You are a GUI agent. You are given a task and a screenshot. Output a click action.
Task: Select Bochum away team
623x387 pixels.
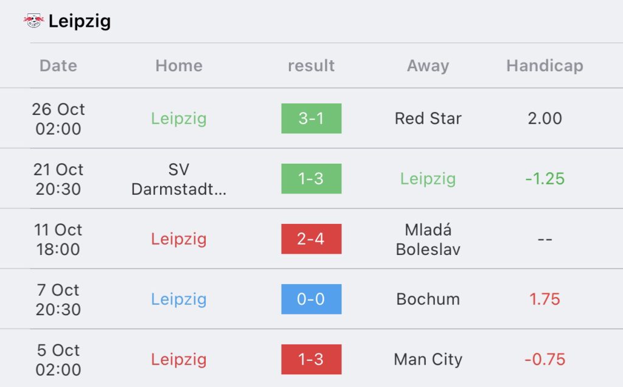428,299
